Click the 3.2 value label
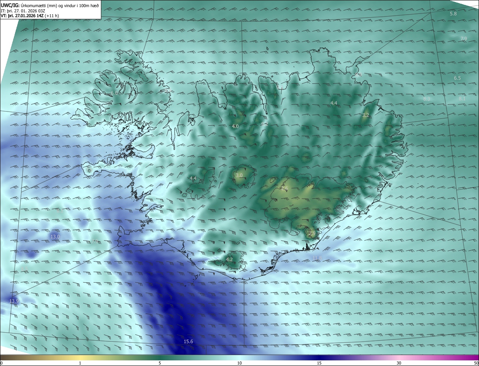 tap(366, 115)
